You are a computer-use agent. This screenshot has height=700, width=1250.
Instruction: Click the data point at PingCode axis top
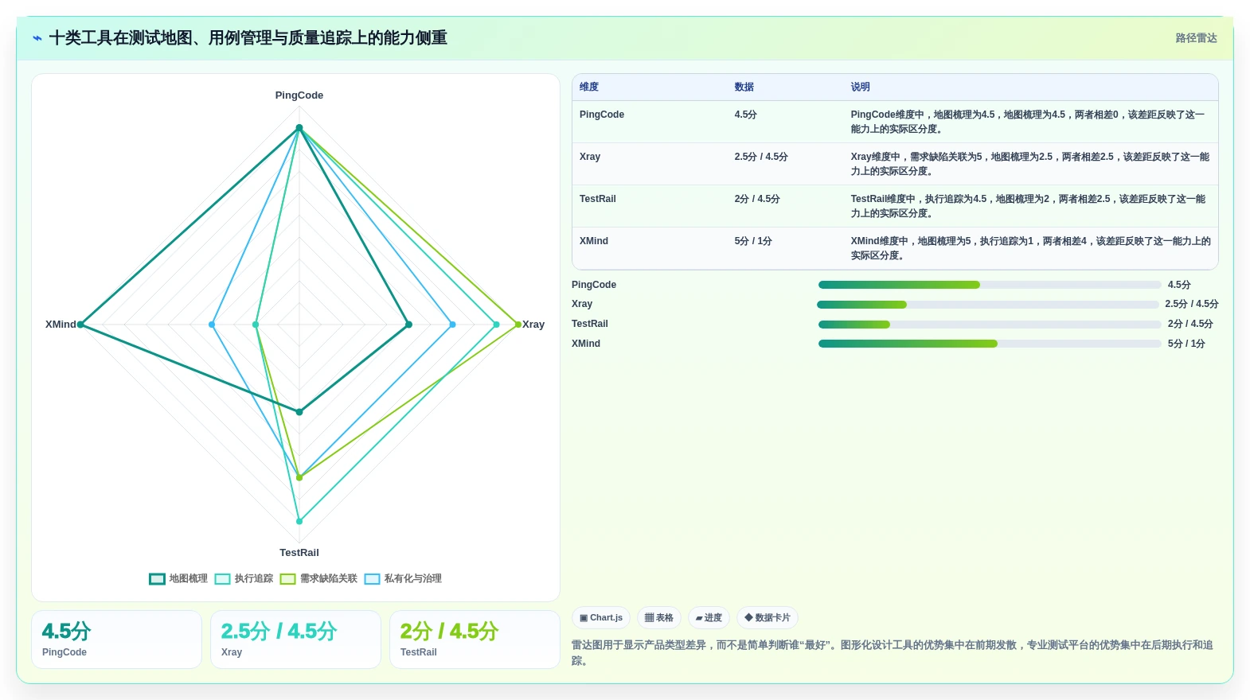(x=299, y=127)
